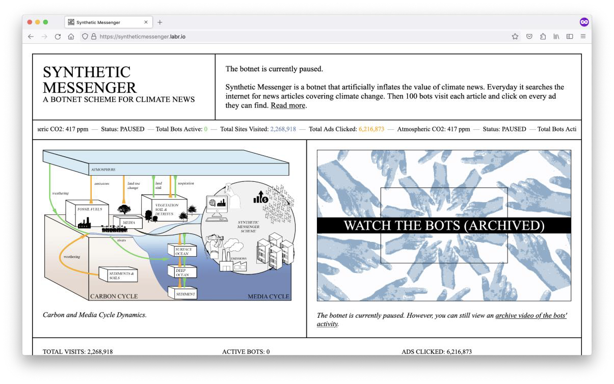Open a new tab with plus button

(160, 22)
